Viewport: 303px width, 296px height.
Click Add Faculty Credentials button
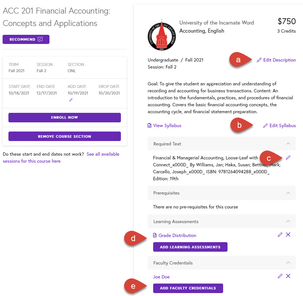188,288
